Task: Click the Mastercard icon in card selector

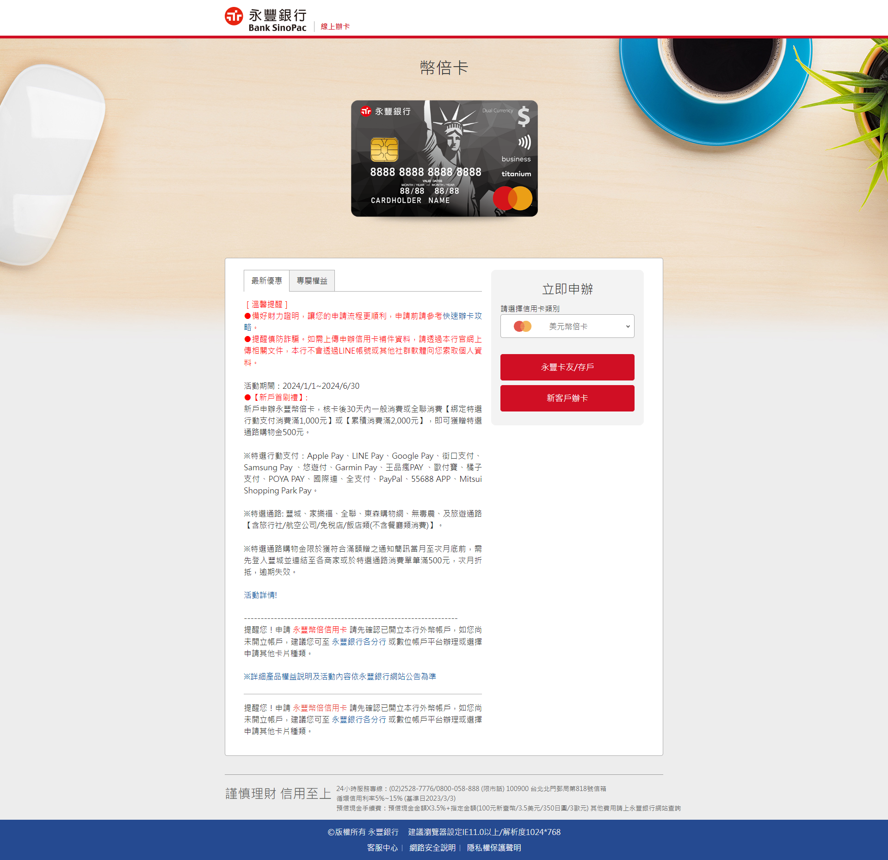Action: coord(522,326)
